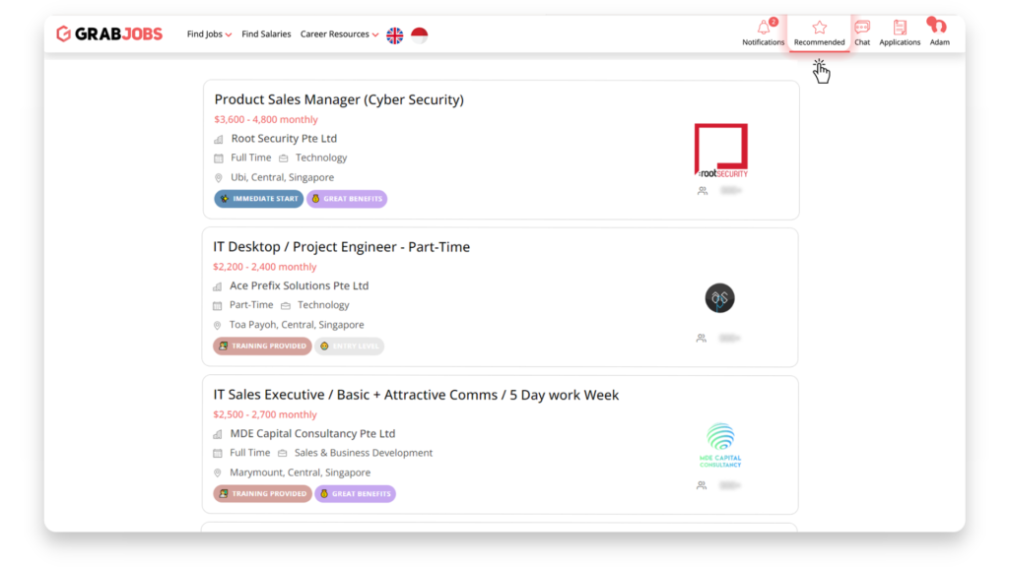Click building icon beside MDE Capital Consultancy

tap(218, 434)
